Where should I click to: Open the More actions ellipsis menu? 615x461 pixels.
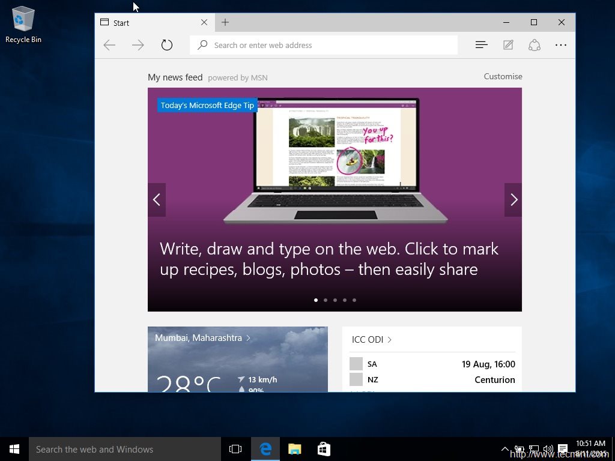[561, 45]
